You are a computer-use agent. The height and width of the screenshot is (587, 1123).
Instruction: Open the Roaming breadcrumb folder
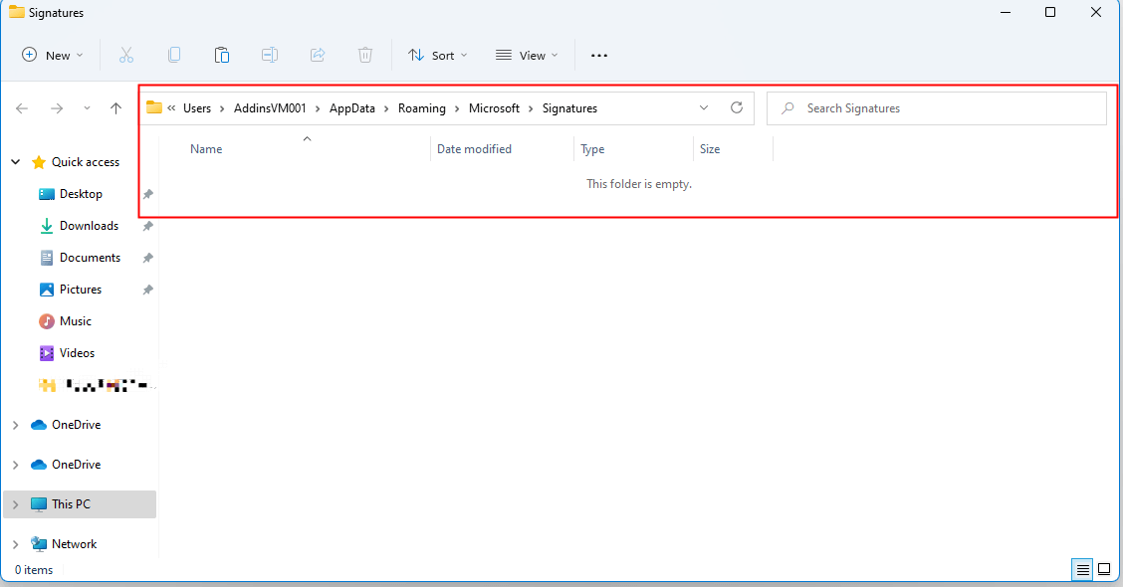[422, 107]
